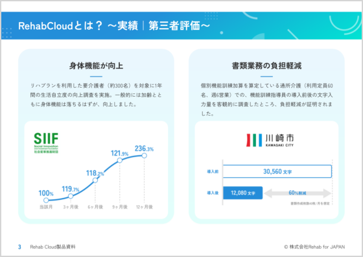Click the 12ヶ月後 axis label
This screenshot has height=257, width=363.
tap(144, 207)
